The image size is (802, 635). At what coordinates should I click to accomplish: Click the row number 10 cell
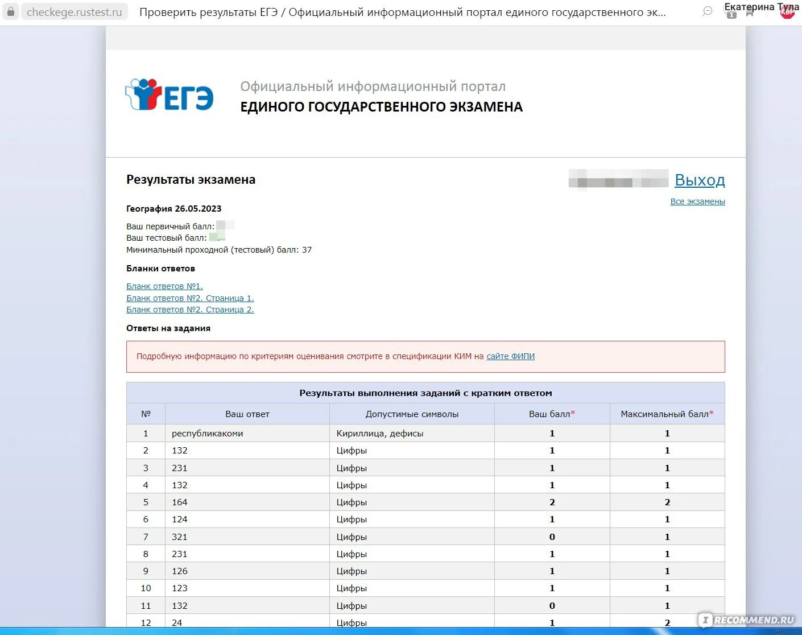[x=146, y=588]
